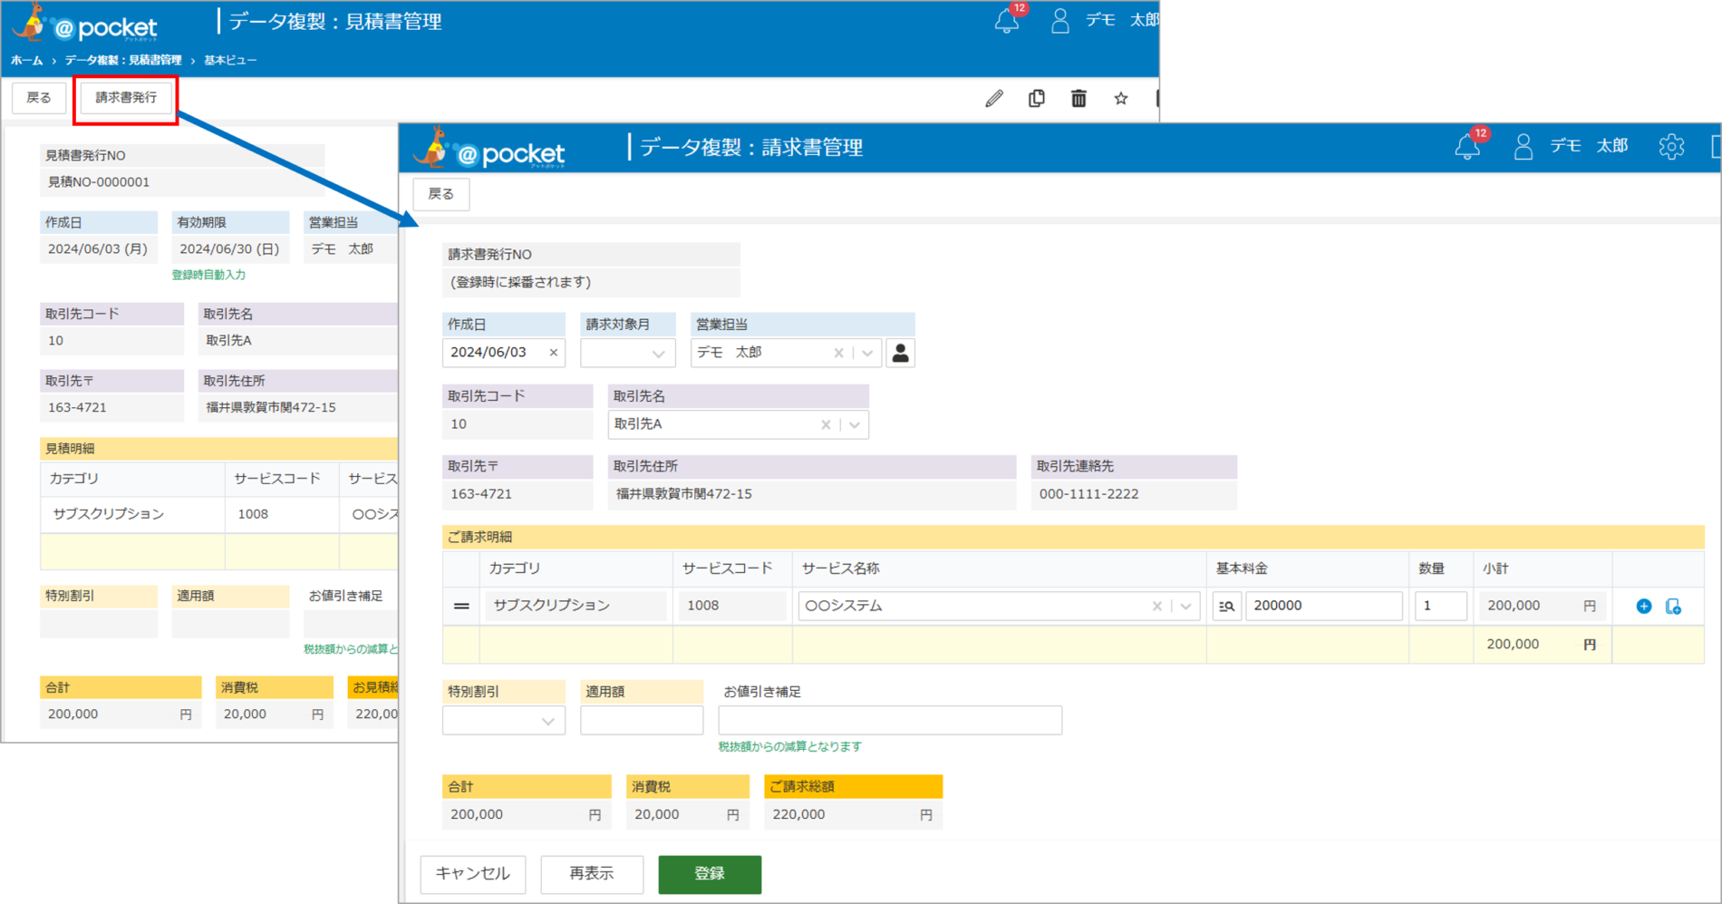Screen dimensions: 1722x904
Task: Click the キャンセル button
Action: (x=473, y=874)
